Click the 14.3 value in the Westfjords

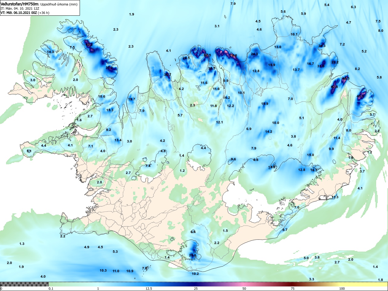point(50,52)
